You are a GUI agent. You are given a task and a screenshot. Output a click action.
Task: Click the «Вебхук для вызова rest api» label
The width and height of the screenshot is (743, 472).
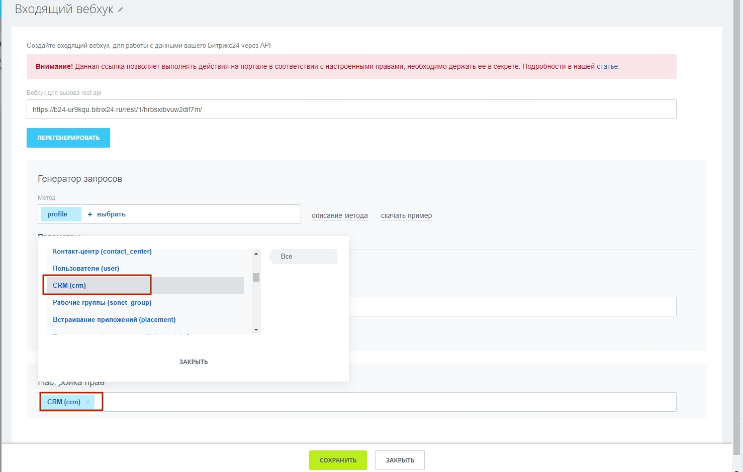point(64,93)
